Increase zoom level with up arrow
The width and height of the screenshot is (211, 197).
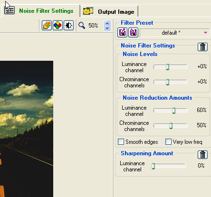(x=107, y=23)
